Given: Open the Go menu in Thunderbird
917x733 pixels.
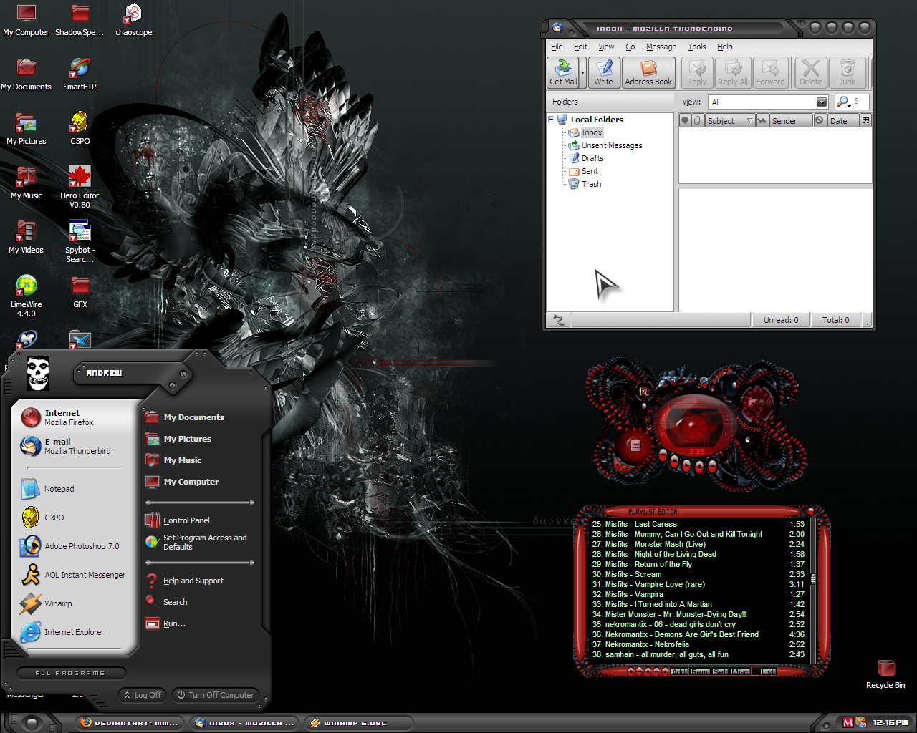Looking at the screenshot, I should 630,47.
